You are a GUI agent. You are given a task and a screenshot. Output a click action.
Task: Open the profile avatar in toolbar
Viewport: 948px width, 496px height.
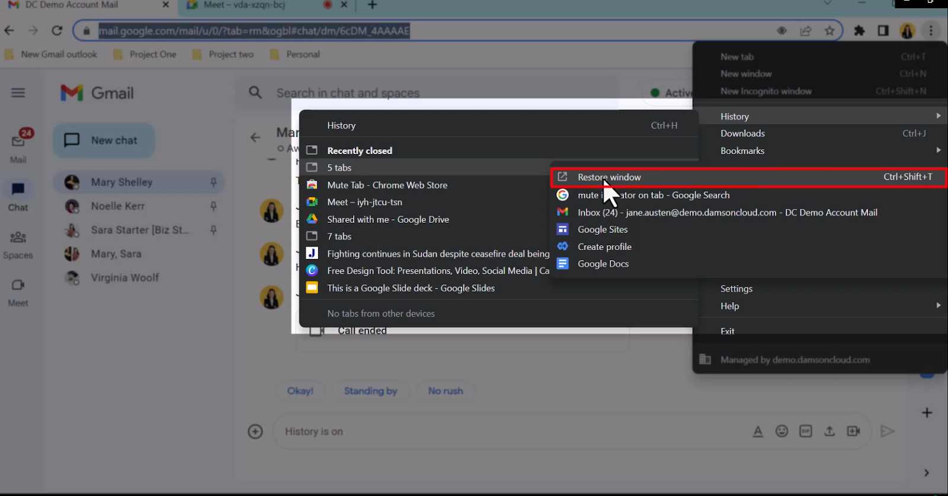pyautogui.click(x=907, y=31)
